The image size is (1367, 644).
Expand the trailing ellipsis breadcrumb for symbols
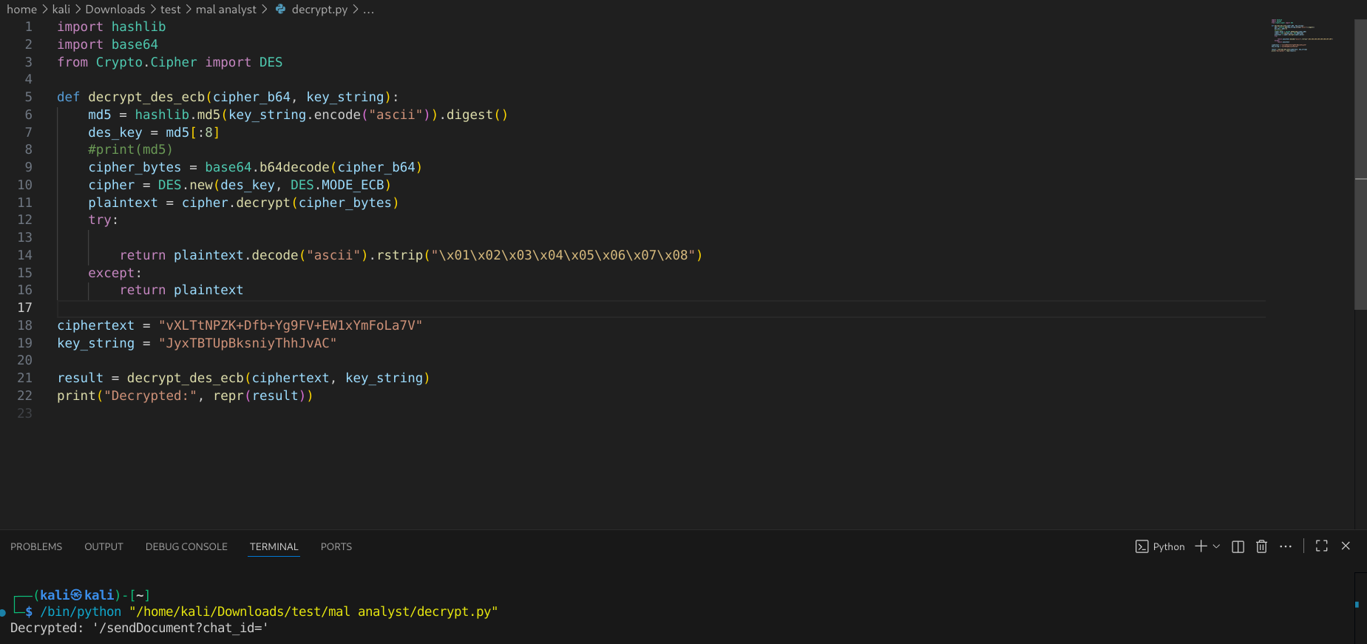(368, 10)
